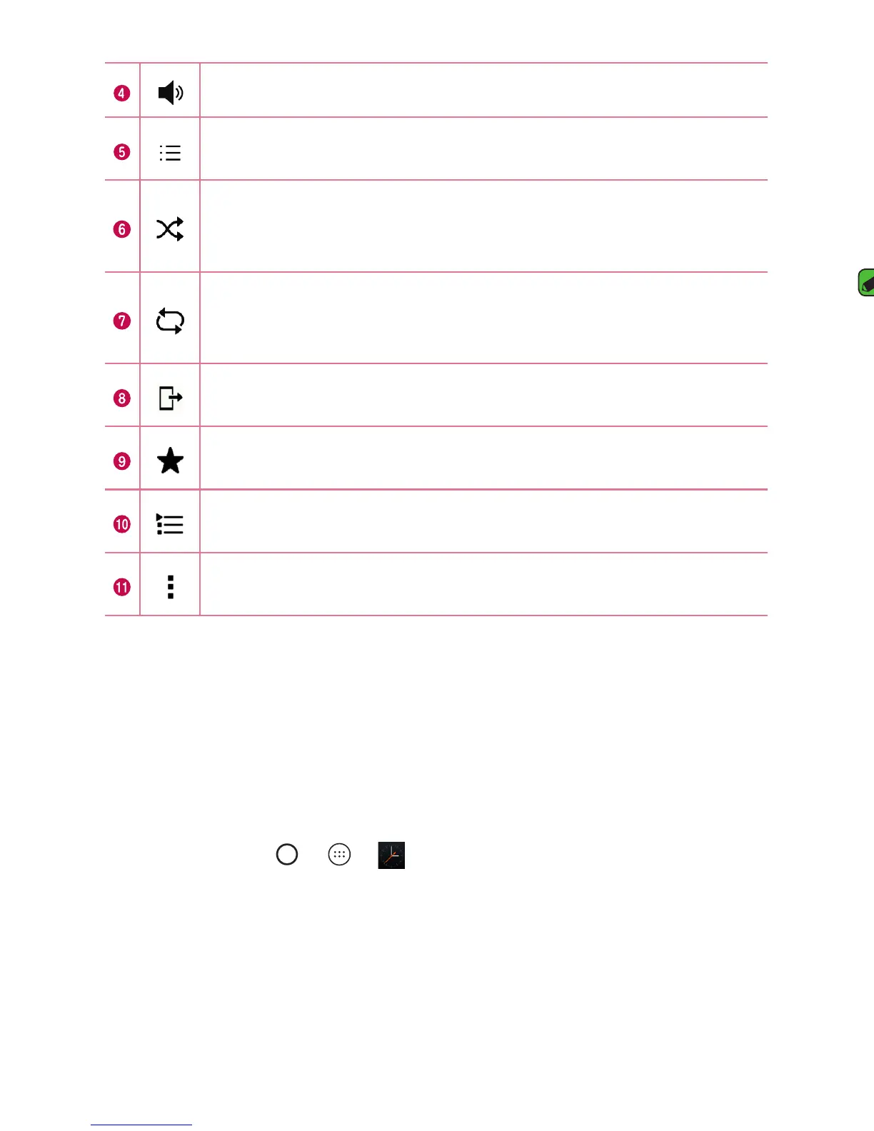This screenshot has width=874, height=1131.
Task: Open the Apps drawer grid icon
Action: click(x=339, y=854)
